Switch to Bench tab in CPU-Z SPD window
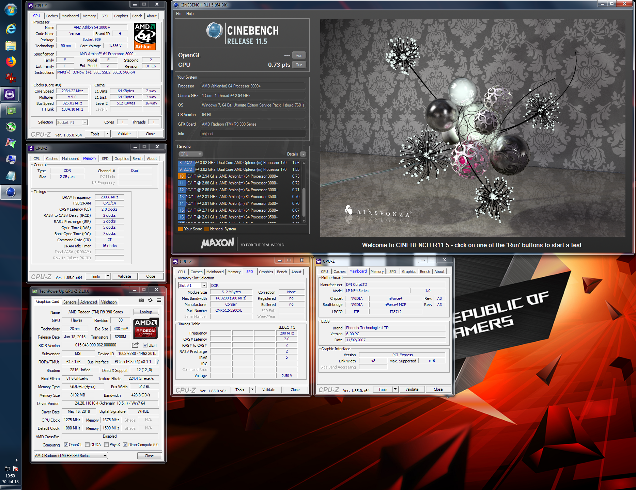Image resolution: width=636 pixels, height=490 pixels. pos(282,272)
